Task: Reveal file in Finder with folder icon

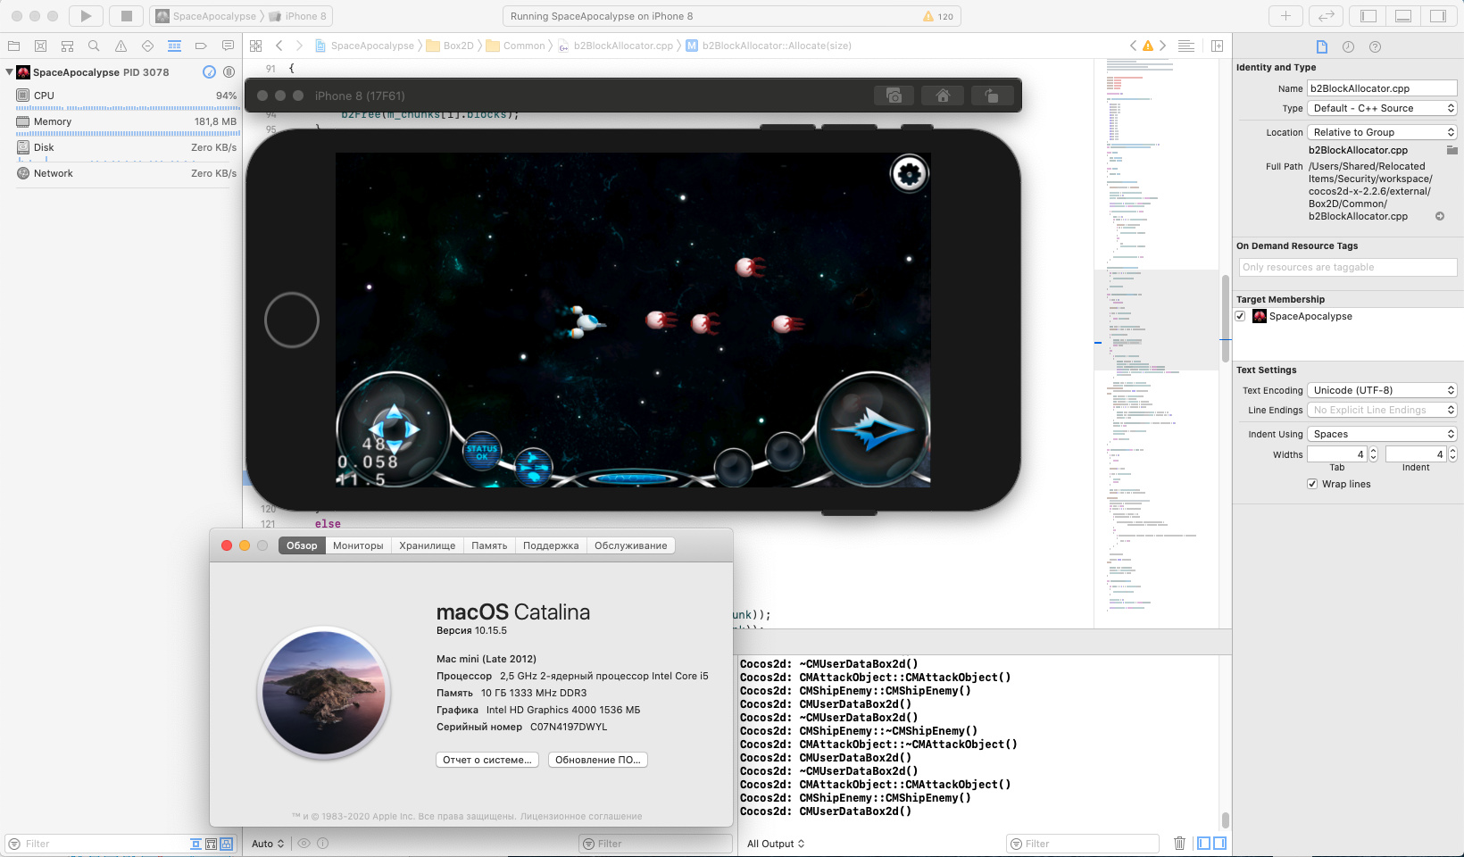Action: click(1452, 150)
